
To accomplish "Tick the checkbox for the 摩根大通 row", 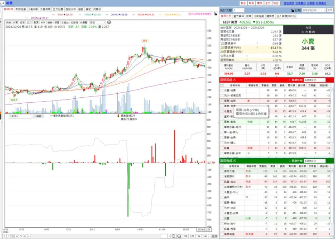I will 221,171.
